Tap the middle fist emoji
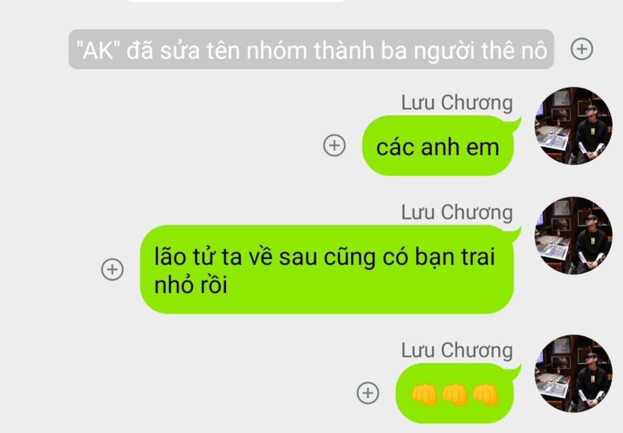 pyautogui.click(x=455, y=394)
